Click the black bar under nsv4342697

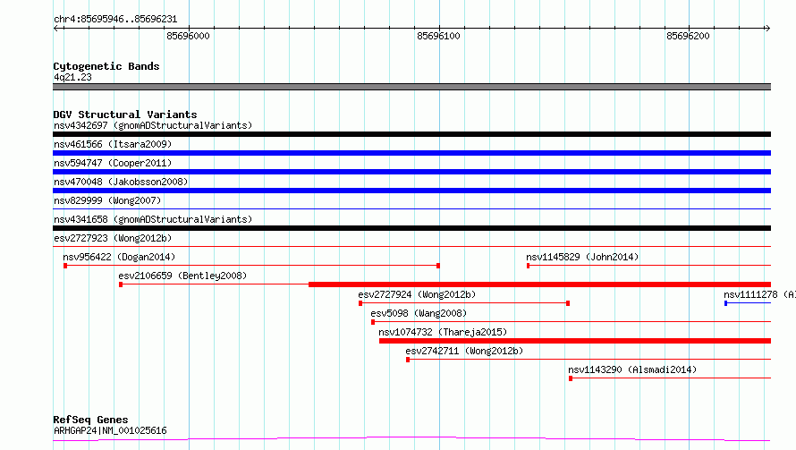(411, 134)
